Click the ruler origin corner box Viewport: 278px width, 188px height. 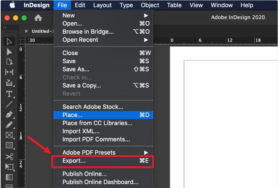tap(22, 40)
